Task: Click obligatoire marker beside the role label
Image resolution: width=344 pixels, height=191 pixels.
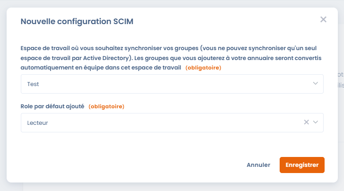Action: point(106,106)
